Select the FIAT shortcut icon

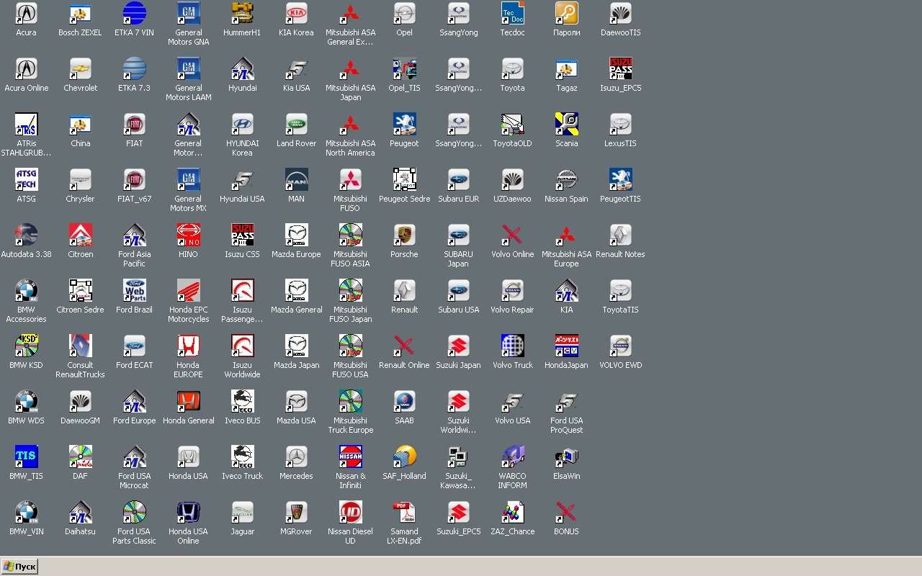pos(134,124)
